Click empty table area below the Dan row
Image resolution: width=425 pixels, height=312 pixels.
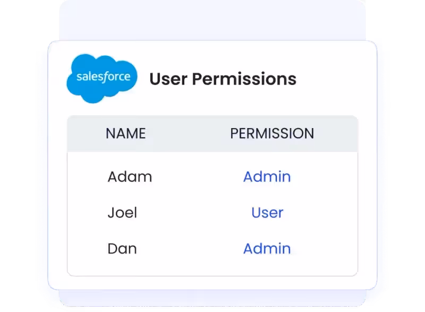coord(212,266)
